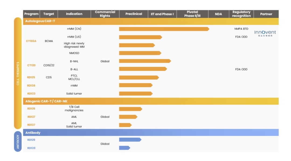This screenshot has height=161, width=291.
Task: Select the RD133 solid tumor program
Action: 31,94
